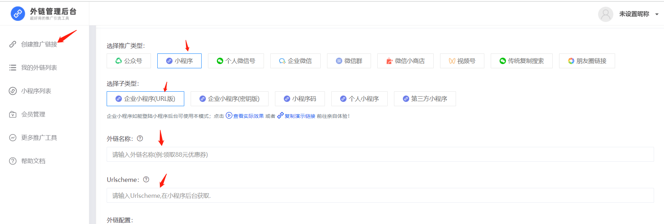Open the help tooltip next to Urlscheme
The height and width of the screenshot is (224, 664).
[146, 179]
